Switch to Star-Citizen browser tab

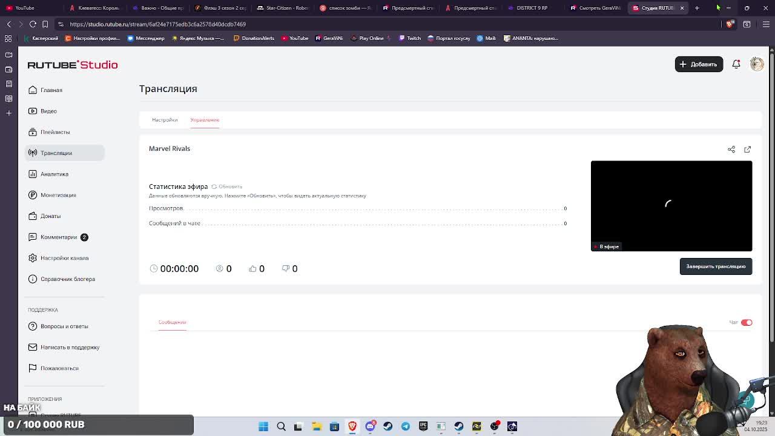point(283,8)
